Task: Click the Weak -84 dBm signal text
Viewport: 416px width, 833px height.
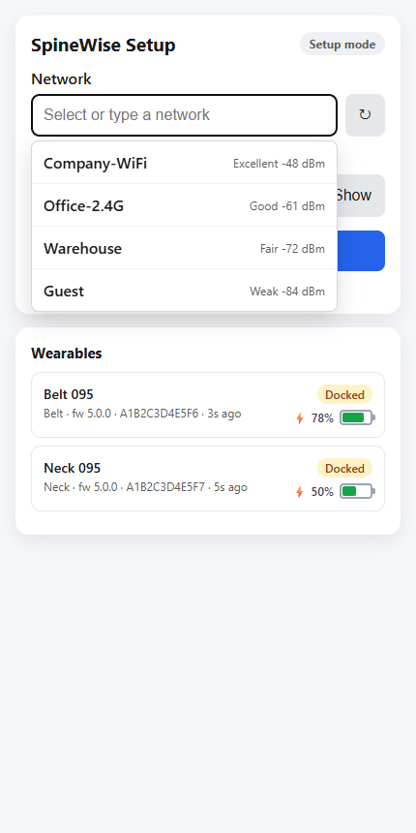Action: point(287,292)
